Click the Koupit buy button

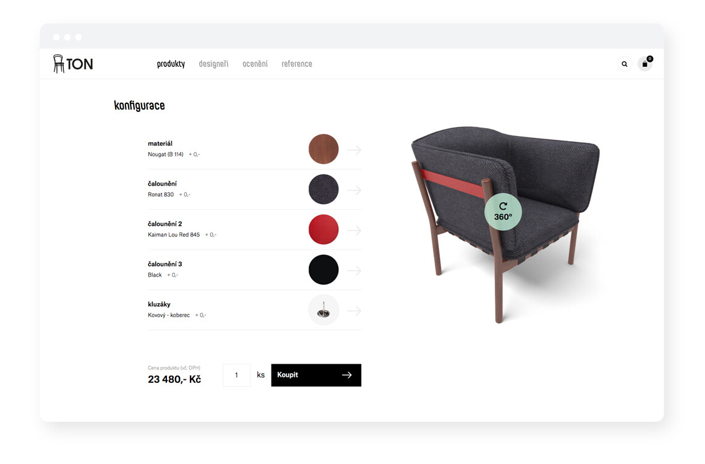click(316, 375)
